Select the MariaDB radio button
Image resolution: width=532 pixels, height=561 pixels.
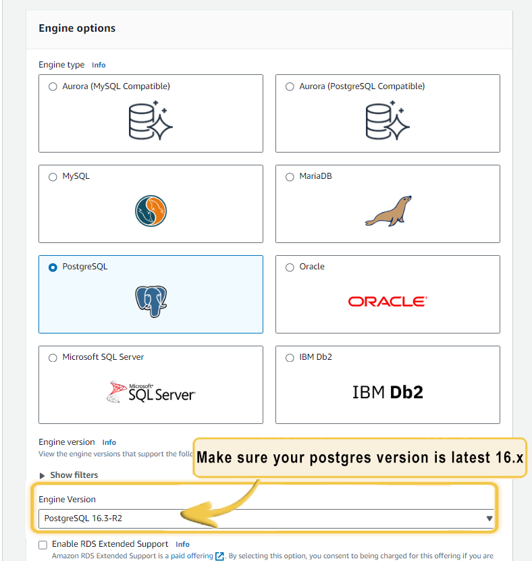290,177
